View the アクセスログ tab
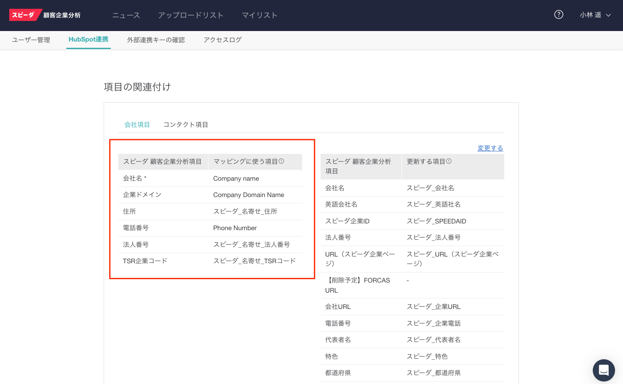The height and width of the screenshot is (384, 623). (222, 40)
